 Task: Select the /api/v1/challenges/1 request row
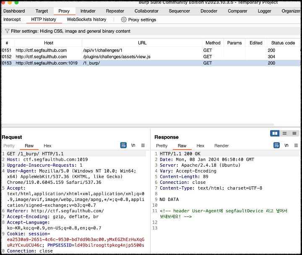[151, 50]
